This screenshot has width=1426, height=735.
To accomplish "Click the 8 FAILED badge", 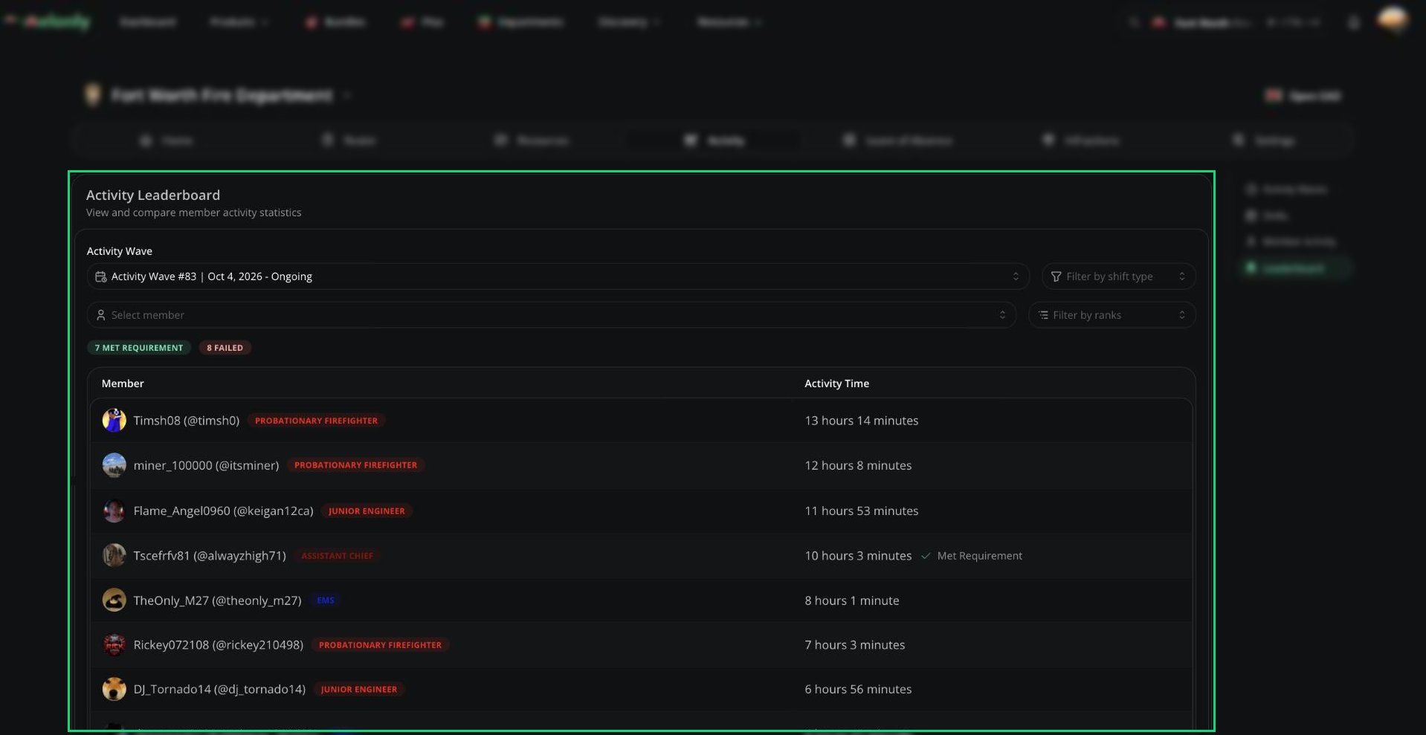I will point(225,348).
